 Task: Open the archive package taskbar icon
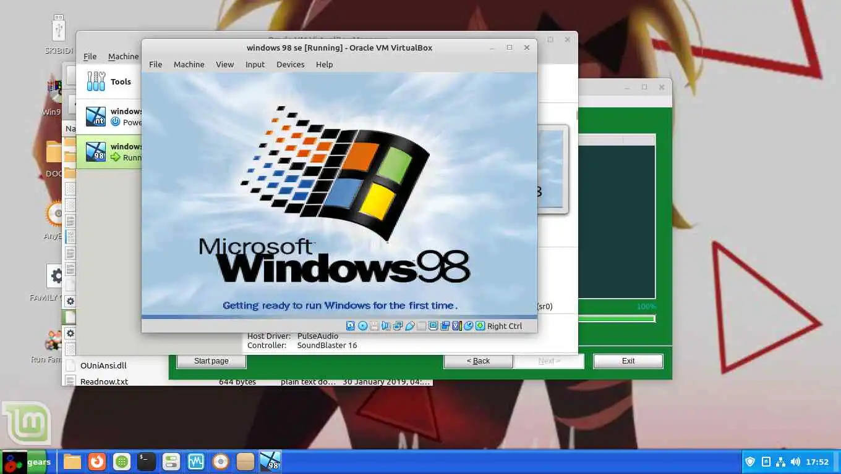pyautogui.click(x=245, y=461)
